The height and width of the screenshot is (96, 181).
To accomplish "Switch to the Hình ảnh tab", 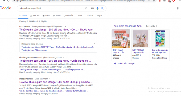I will click(35, 16).
